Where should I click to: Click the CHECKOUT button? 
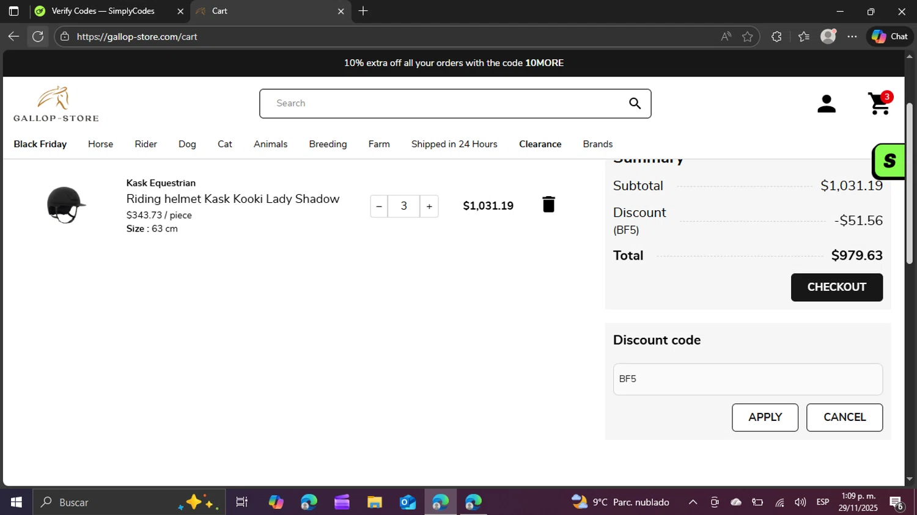[x=836, y=287]
